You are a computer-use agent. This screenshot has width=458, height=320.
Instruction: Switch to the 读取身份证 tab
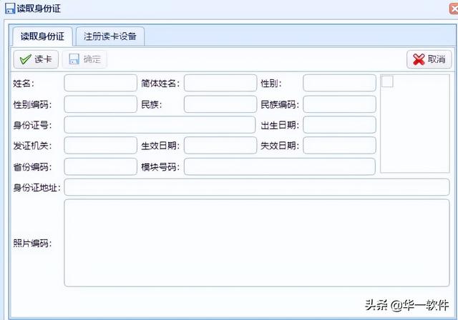click(42, 36)
